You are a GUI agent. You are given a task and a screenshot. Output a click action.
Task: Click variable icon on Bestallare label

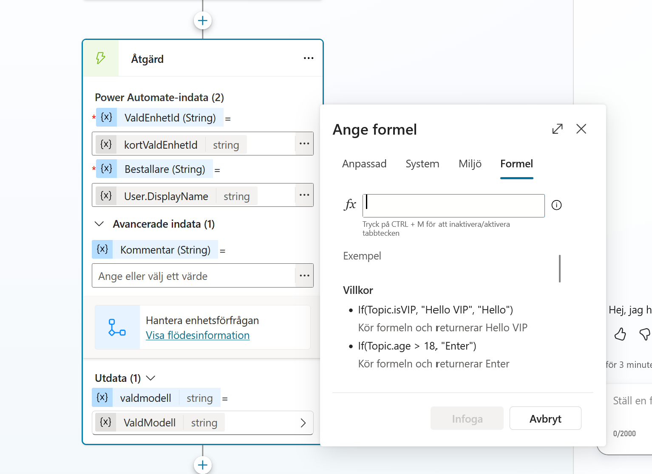[x=106, y=169]
